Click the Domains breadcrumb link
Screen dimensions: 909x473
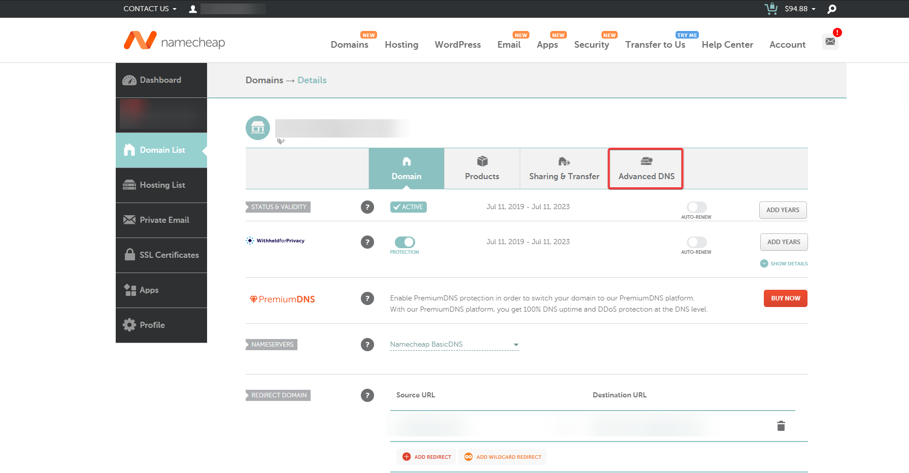(264, 80)
